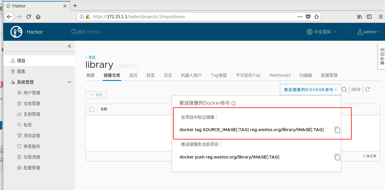Open the Firefox library icon
Screen dimensions: 385x190
(360, 17)
